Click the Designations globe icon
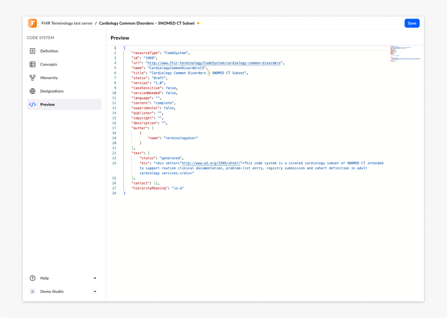Image resolution: width=447 pixels, height=318 pixels. 33,91
